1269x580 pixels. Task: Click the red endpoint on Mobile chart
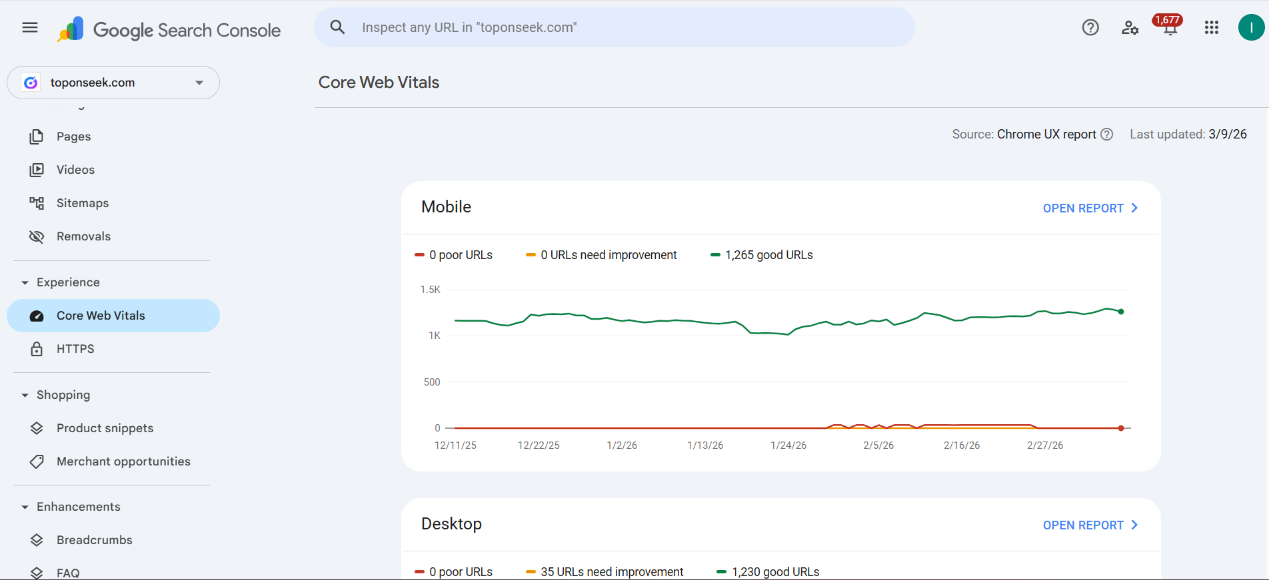point(1121,428)
